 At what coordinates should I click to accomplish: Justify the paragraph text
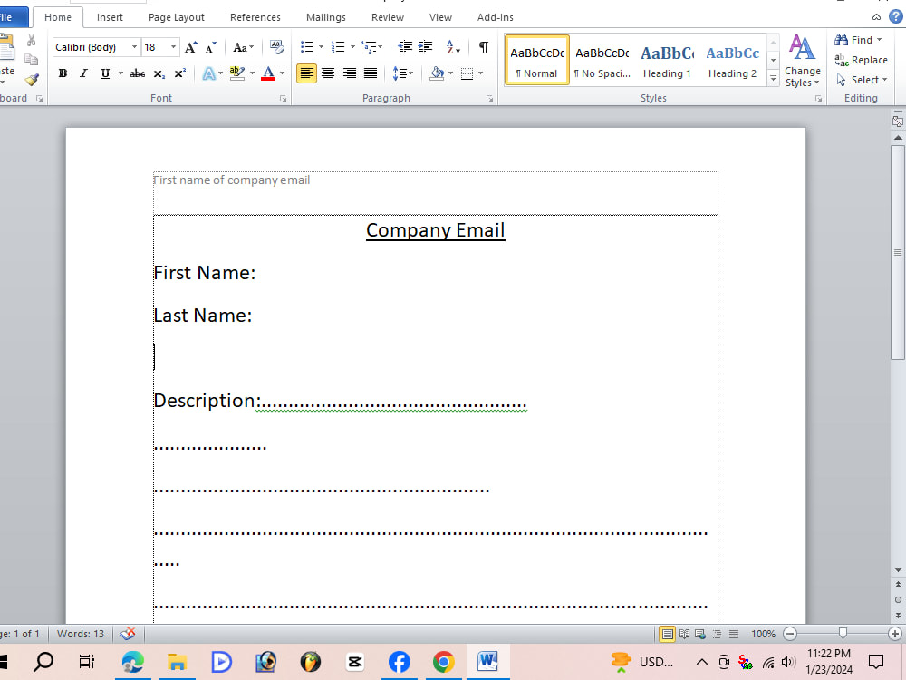coord(371,73)
